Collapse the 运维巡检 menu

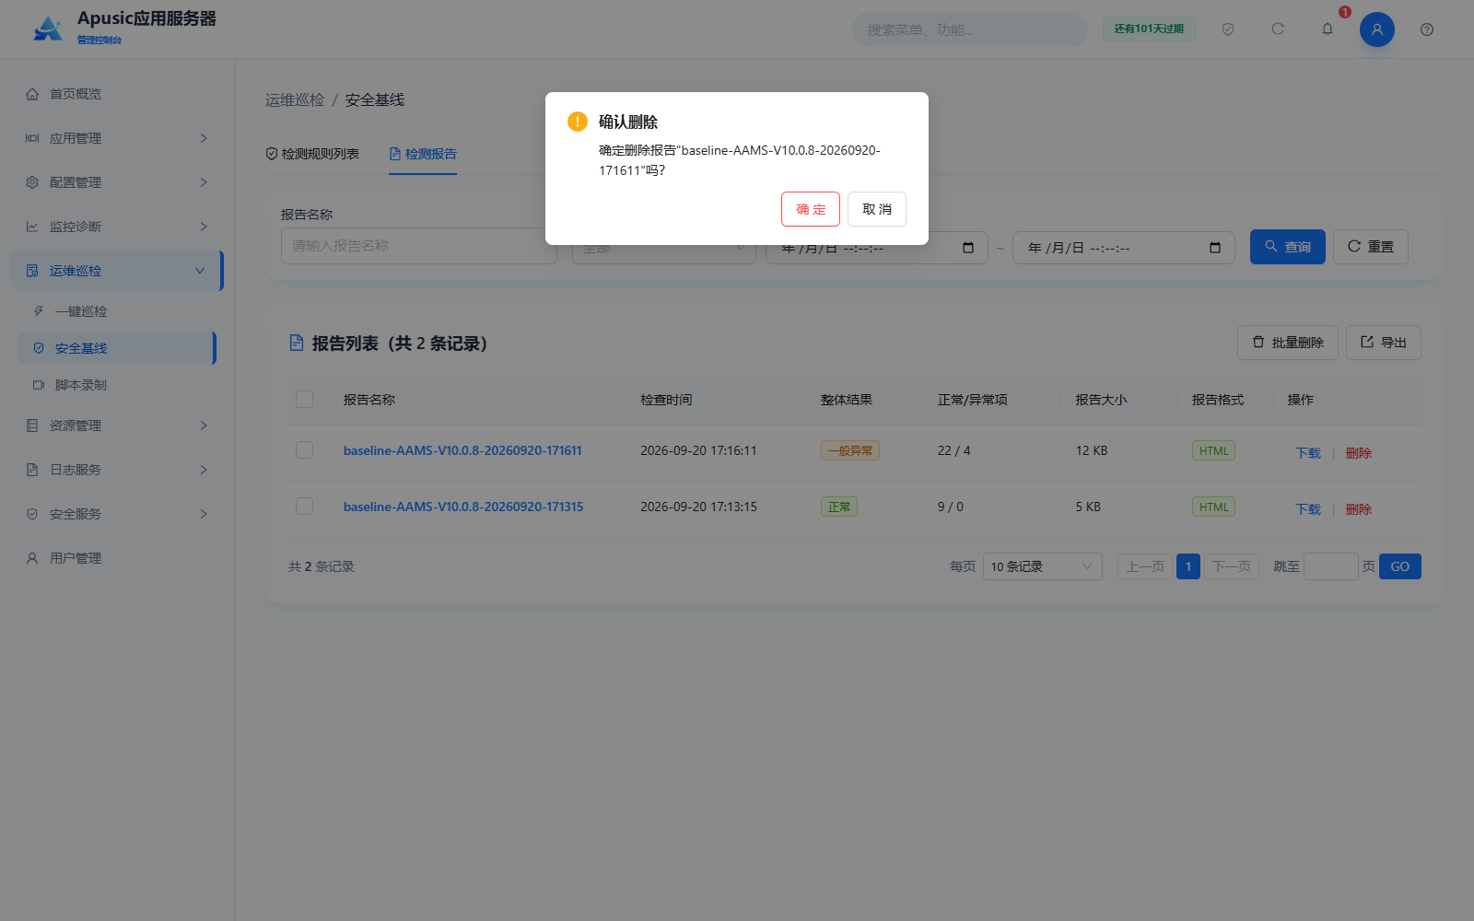tap(117, 271)
